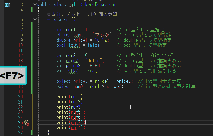
Task: Click the print(num2); statement
Action: point(71,102)
